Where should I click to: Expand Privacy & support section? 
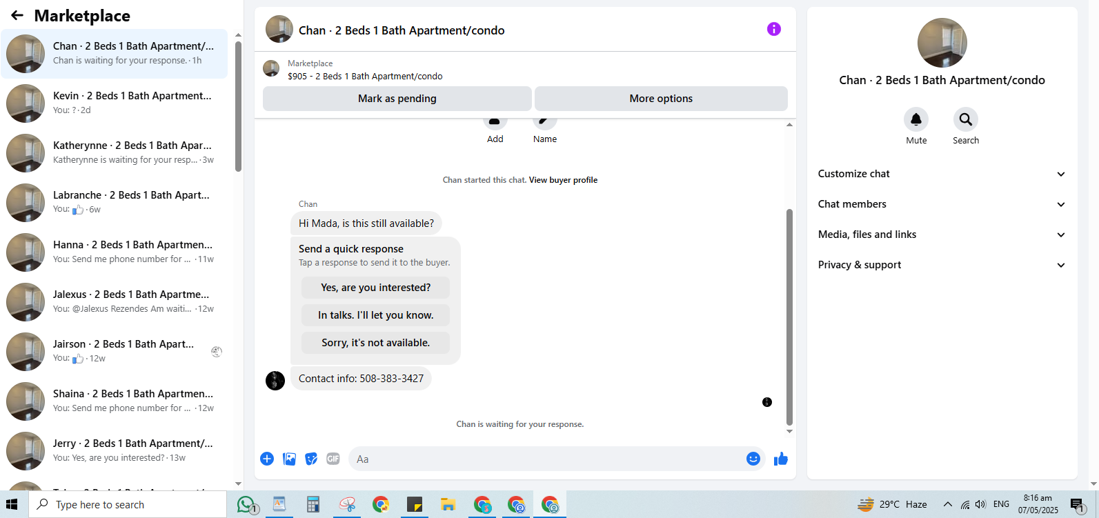coord(942,265)
